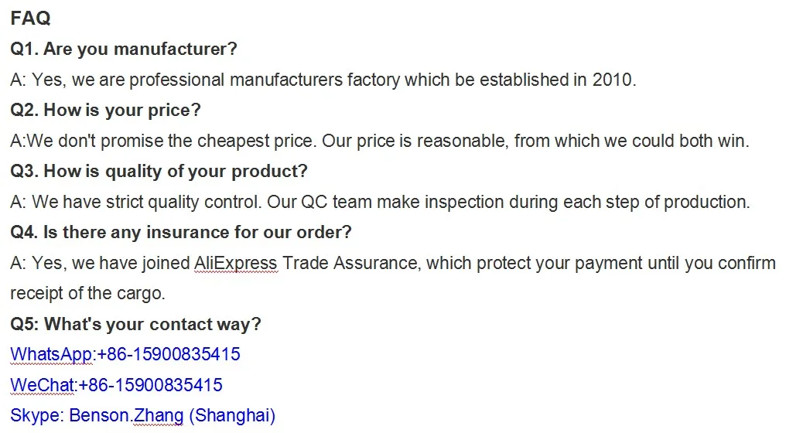The image size is (786, 433).
Task: Click the WeChat phone number line
Action: tap(116, 385)
